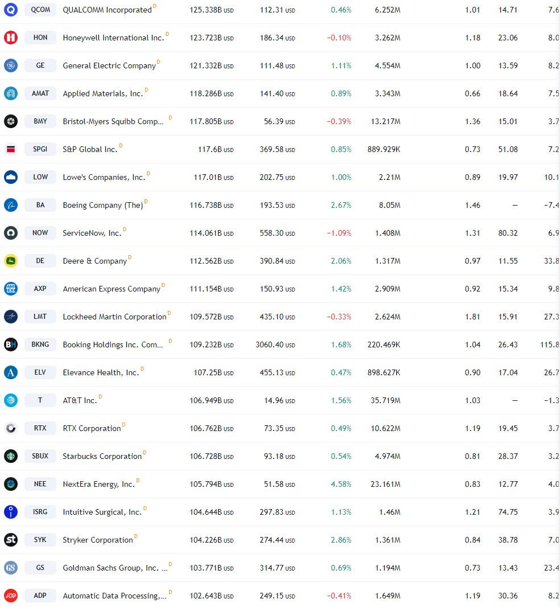Click the 74.75 P/E for Intuitive Surgical

point(508,512)
